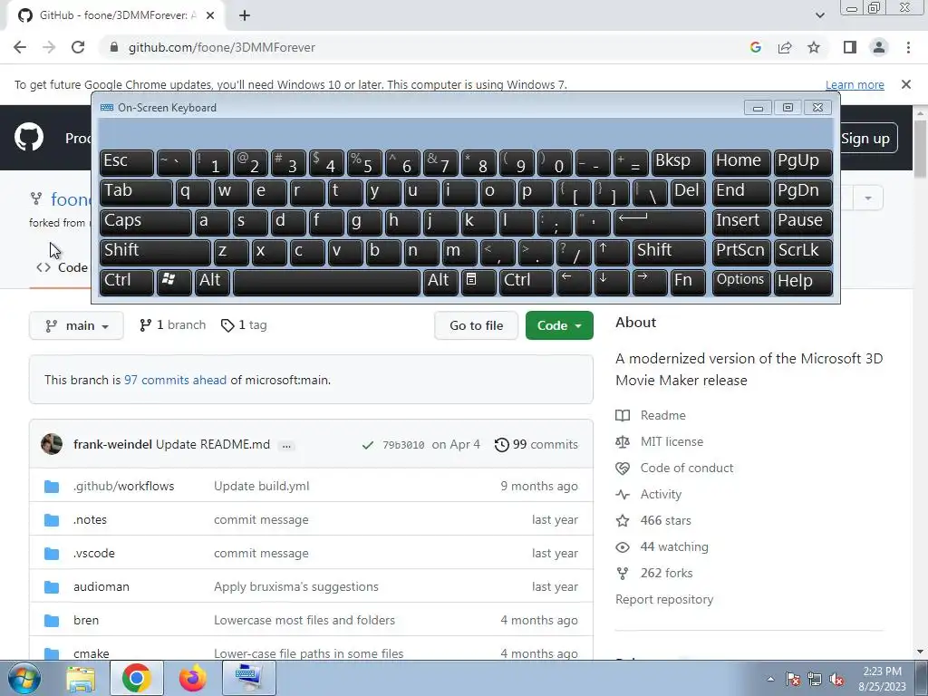Click Go to file button
Image resolution: width=928 pixels, height=696 pixels.
pyautogui.click(x=476, y=325)
